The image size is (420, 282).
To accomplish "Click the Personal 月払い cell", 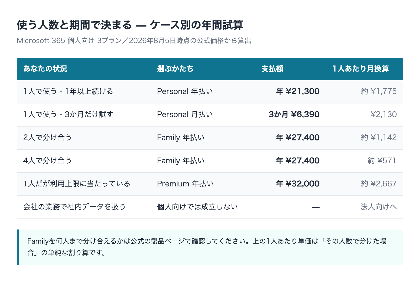I will point(185,114).
